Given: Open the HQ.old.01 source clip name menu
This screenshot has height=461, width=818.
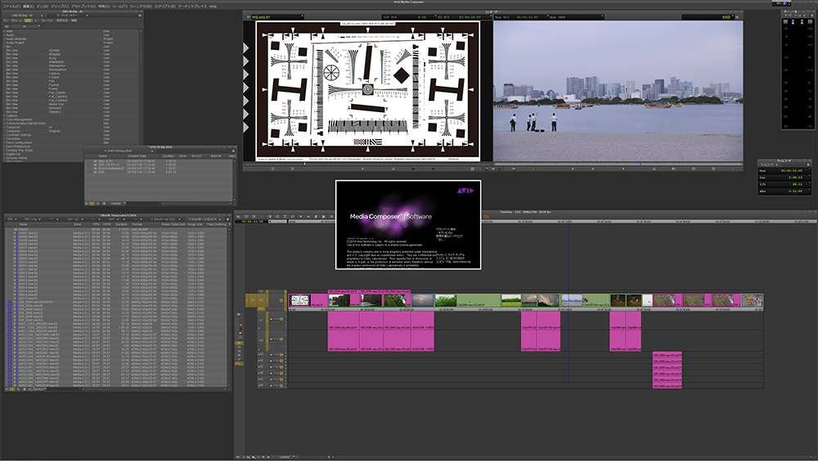Looking at the screenshot, I should coord(276,16).
